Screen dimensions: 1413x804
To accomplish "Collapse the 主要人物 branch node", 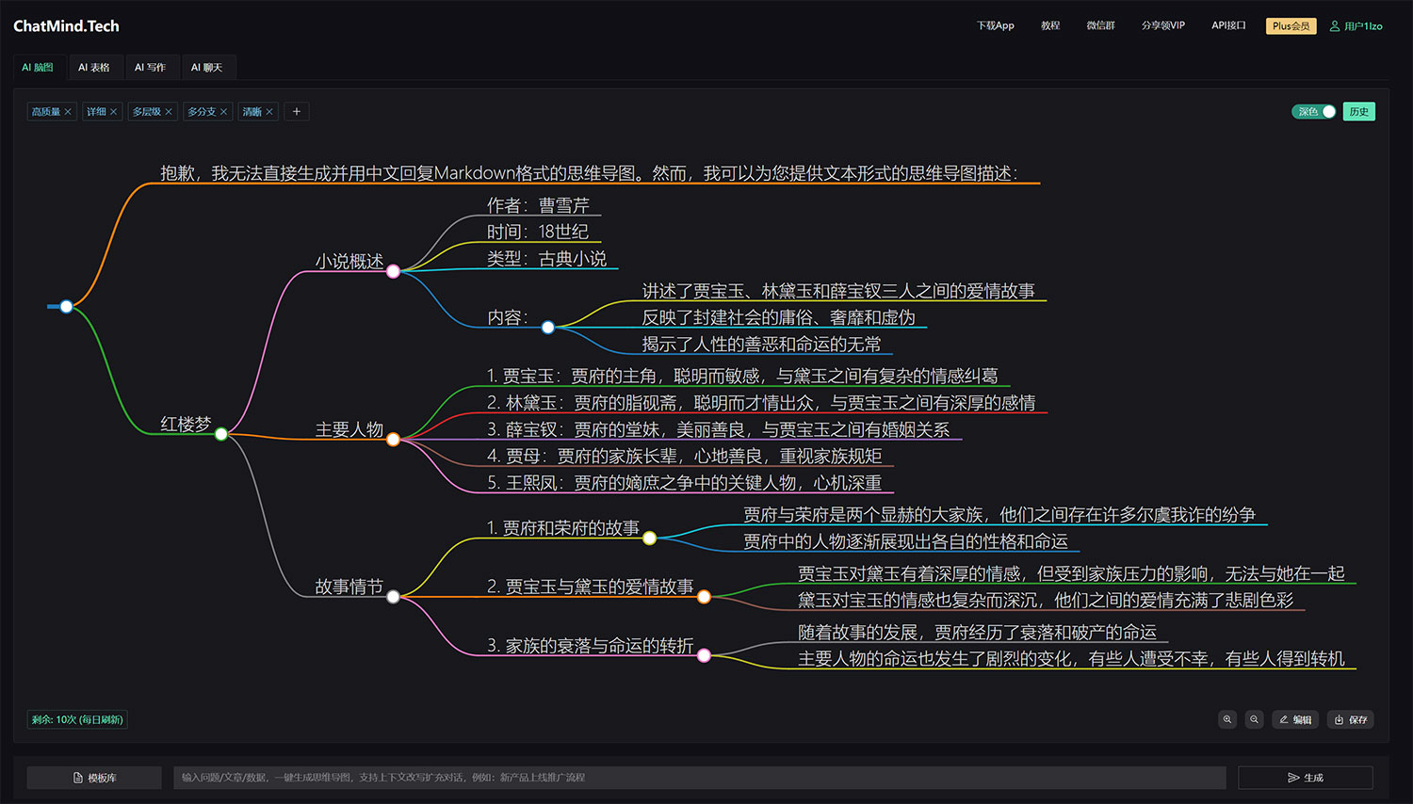I will tap(393, 439).
